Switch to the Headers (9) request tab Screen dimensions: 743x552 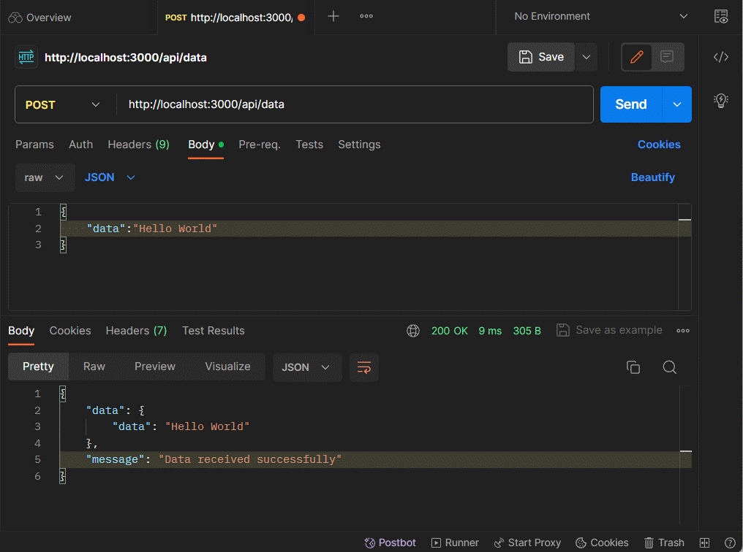tap(138, 145)
